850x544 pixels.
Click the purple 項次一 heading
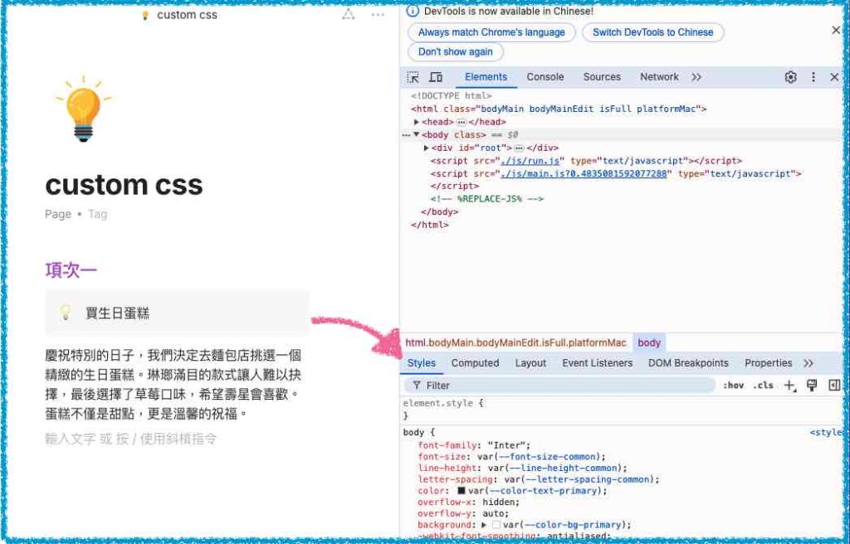click(71, 270)
